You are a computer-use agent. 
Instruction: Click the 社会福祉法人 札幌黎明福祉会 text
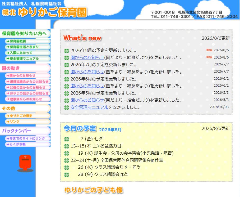[x=31, y=3]
